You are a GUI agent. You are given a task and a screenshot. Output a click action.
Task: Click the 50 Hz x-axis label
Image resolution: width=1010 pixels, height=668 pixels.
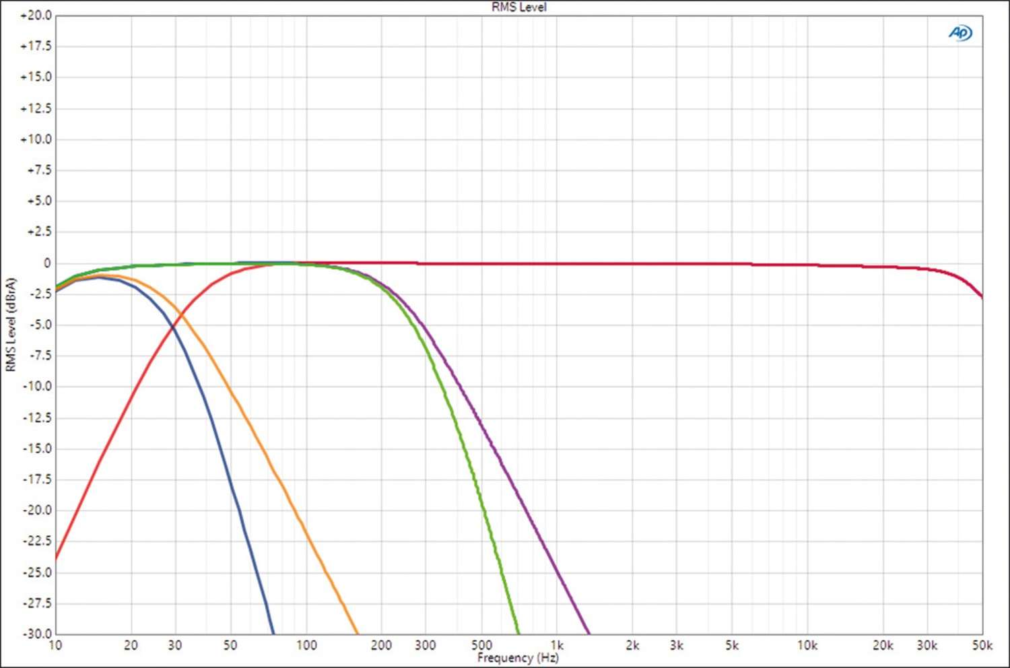tap(230, 645)
